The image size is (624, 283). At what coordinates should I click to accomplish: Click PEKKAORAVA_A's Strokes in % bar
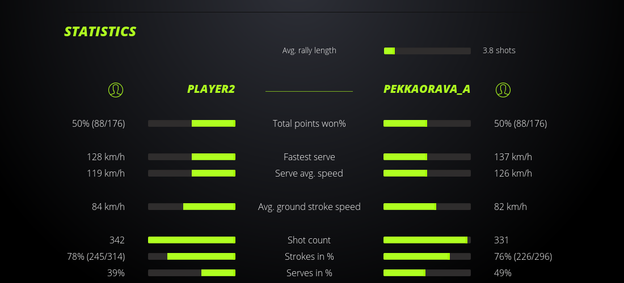tap(427, 256)
